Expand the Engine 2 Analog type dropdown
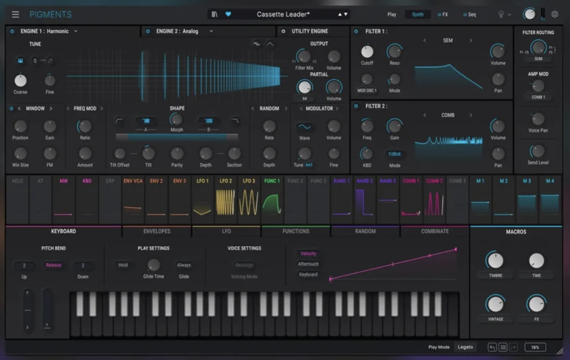Viewport: 570px width, 360px height. coord(211,31)
